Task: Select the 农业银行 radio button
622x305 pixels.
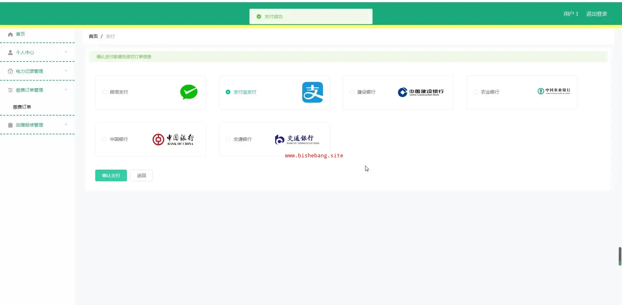Action: click(x=476, y=92)
